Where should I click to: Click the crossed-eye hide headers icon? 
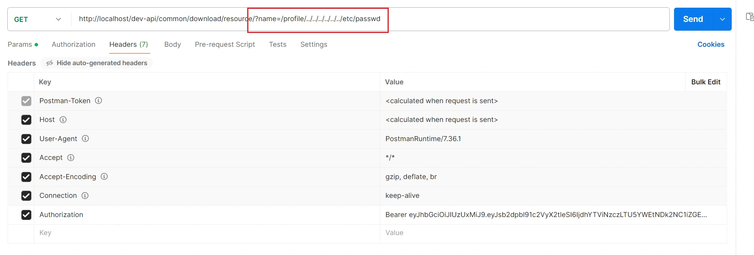[x=50, y=63]
